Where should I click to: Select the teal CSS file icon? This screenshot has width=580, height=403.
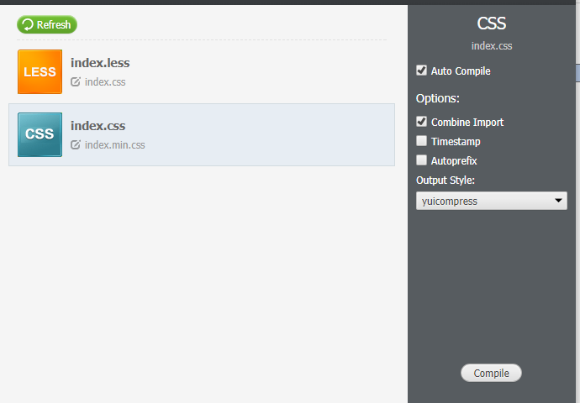[40, 134]
